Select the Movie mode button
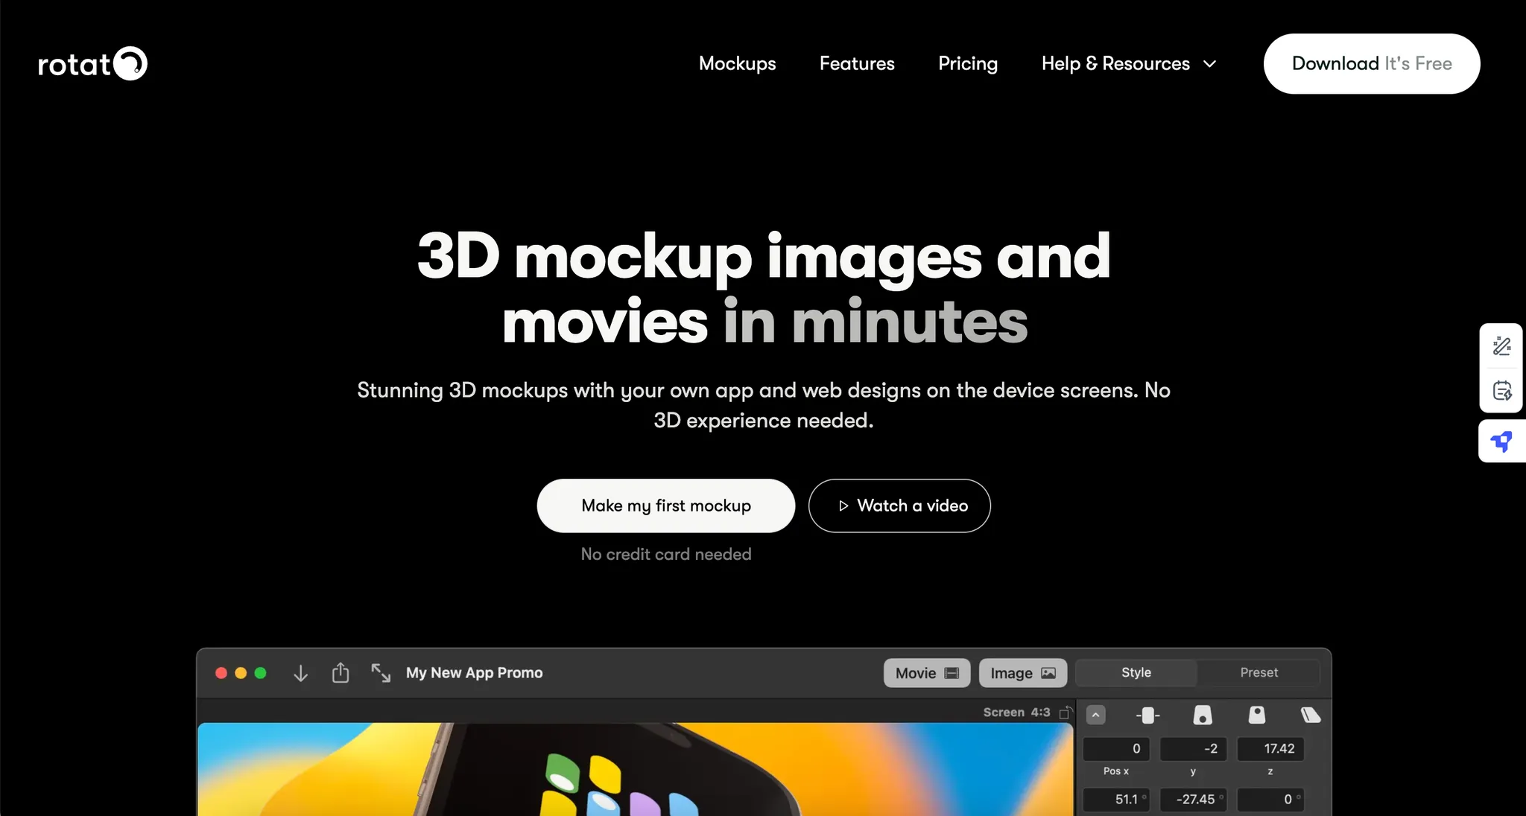1526x816 pixels. [x=927, y=673]
